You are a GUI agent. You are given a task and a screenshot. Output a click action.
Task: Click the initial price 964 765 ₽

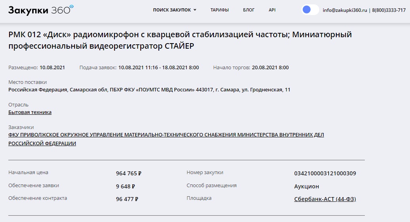pyautogui.click(x=129, y=173)
